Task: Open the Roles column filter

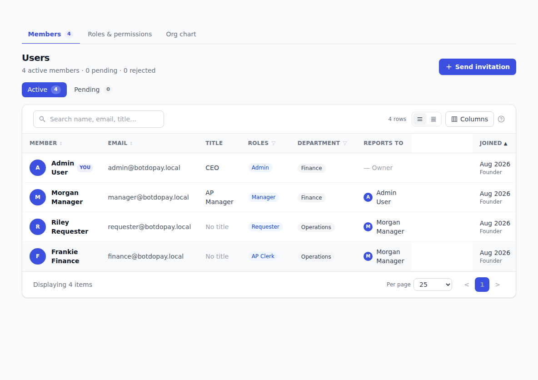Action: click(274, 143)
